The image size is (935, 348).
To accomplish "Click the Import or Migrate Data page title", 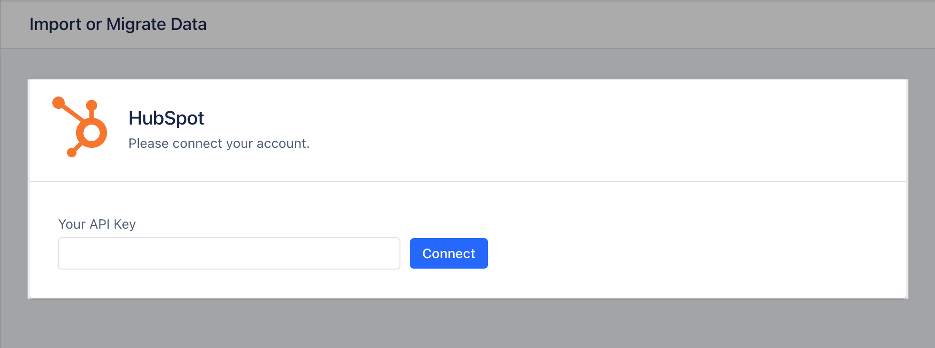I will [x=118, y=24].
